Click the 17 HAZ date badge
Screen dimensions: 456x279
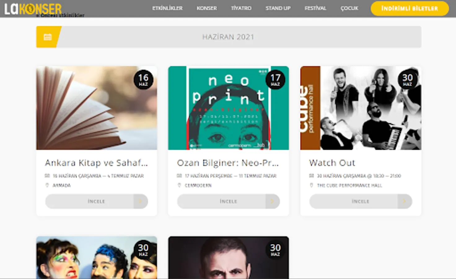(x=275, y=80)
